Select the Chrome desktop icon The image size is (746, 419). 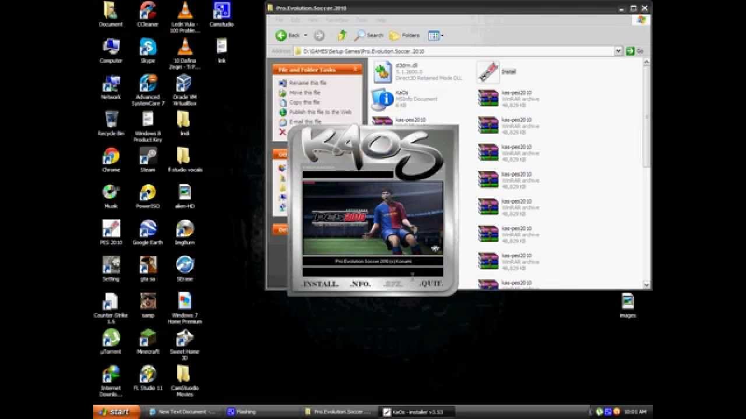pos(111,161)
